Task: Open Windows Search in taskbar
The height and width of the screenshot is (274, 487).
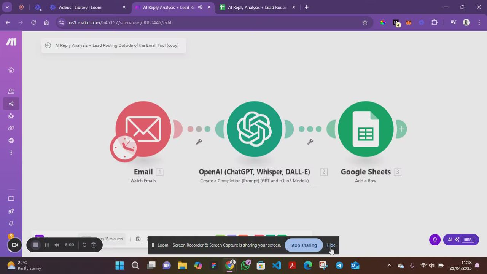Action: 135,265
